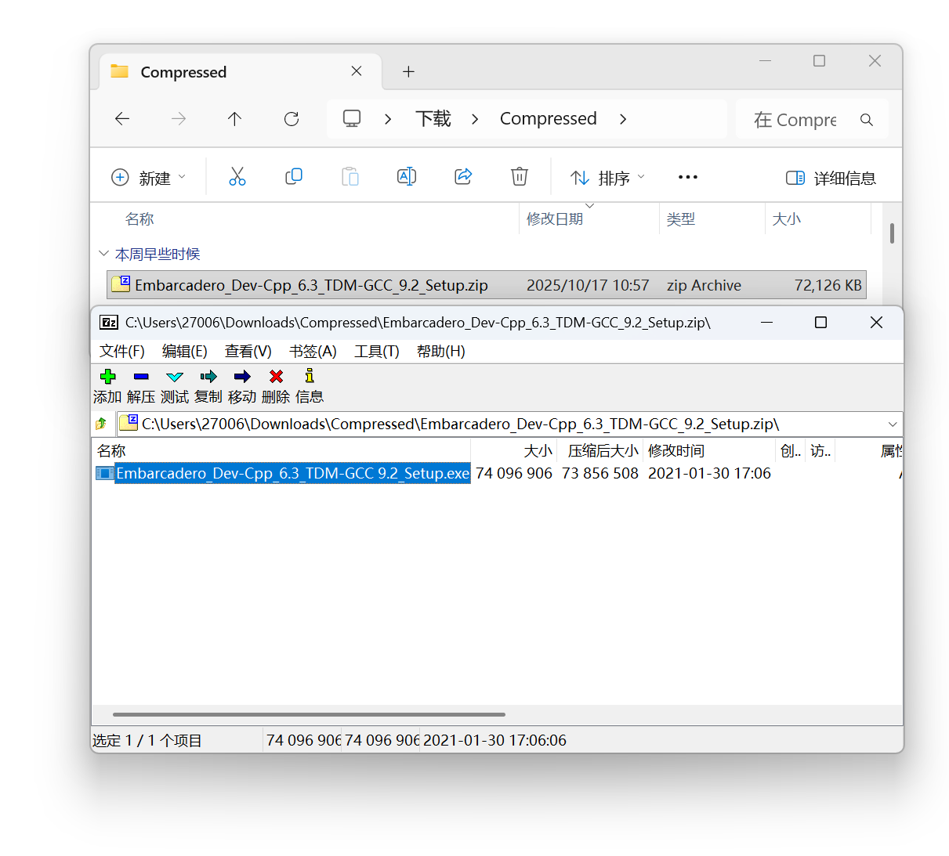Expand chevron after Compressed in breadcrumb
949x856 pixels.
623,119
